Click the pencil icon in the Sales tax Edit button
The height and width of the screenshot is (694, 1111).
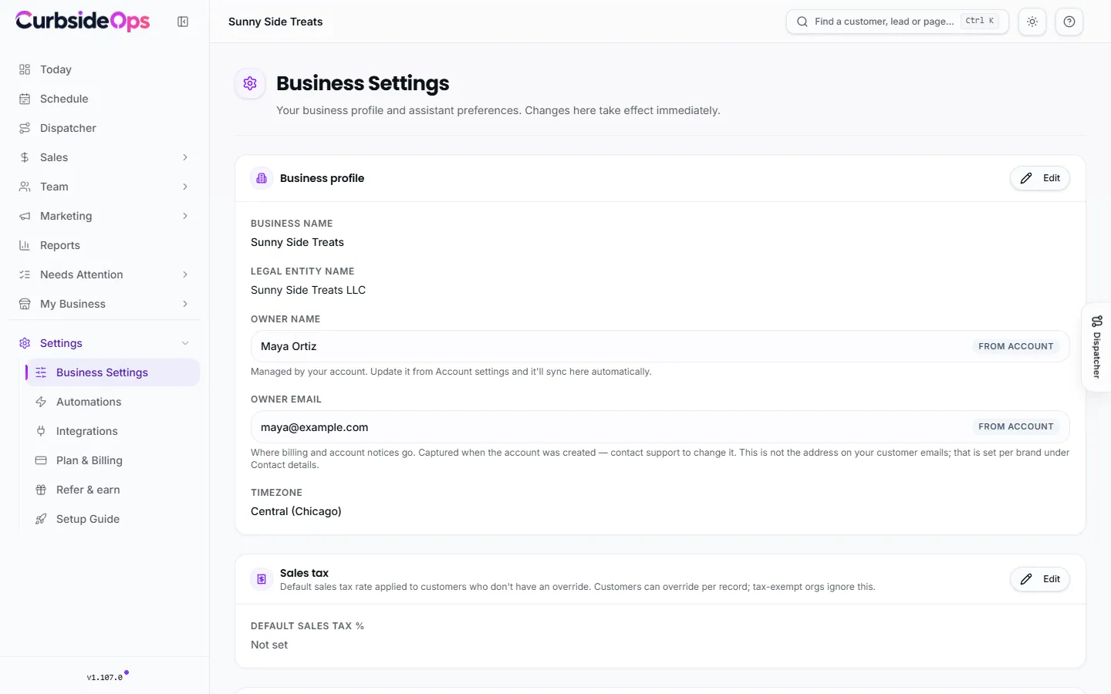point(1026,579)
